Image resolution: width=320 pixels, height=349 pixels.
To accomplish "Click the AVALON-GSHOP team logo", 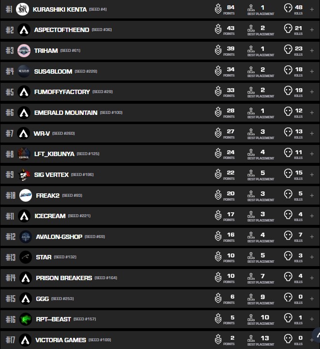I will (25, 237).
